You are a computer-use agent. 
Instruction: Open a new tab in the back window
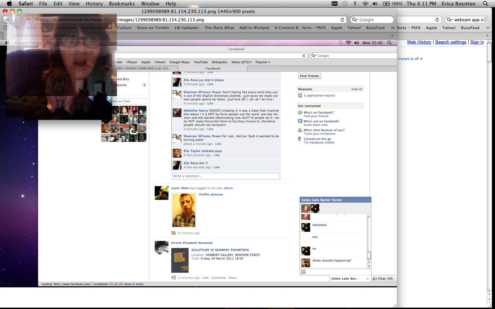tap(487, 35)
